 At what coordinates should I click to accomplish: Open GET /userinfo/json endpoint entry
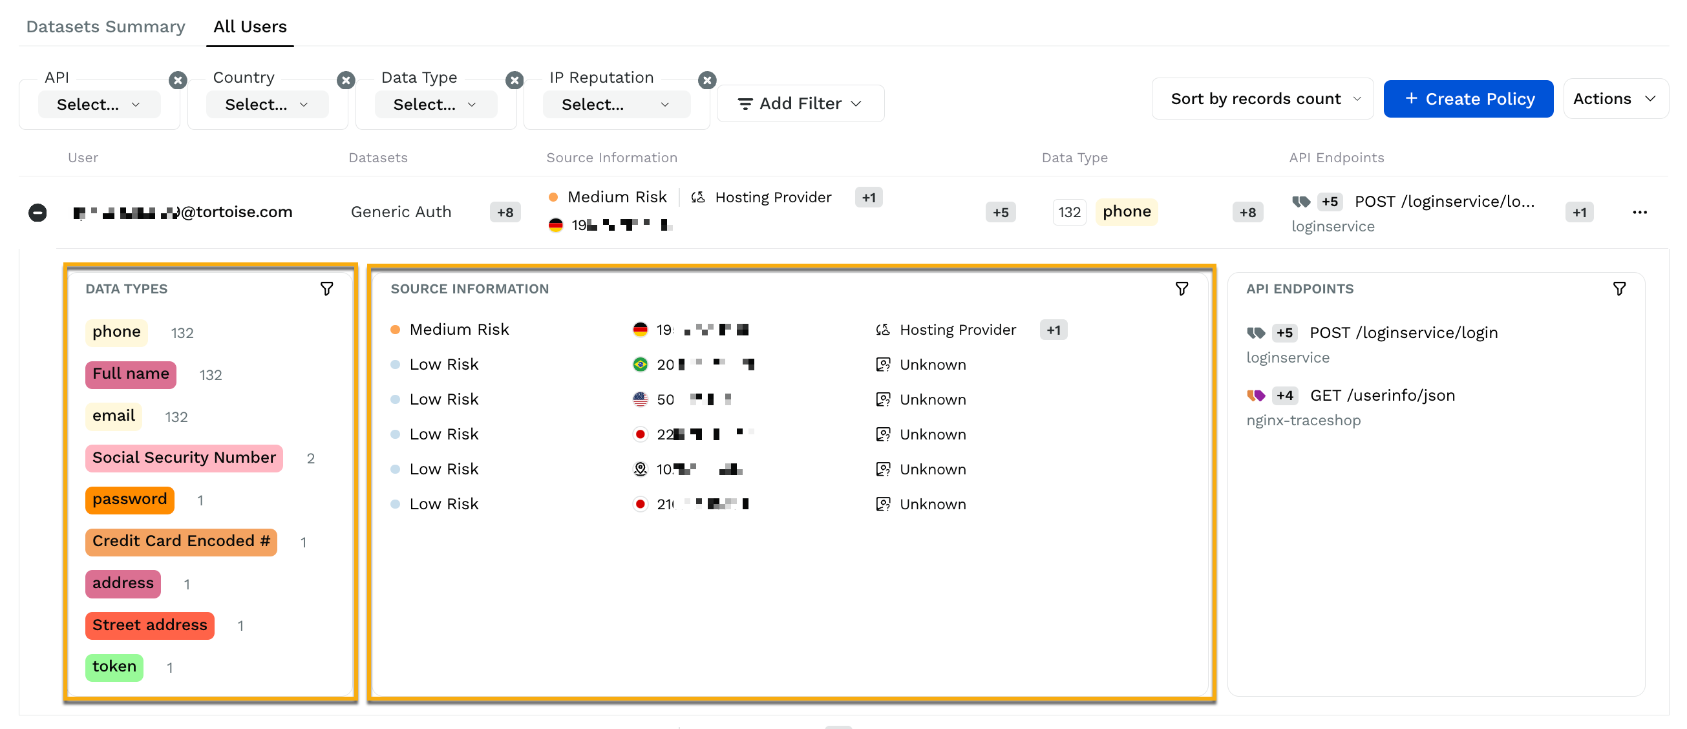(x=1382, y=396)
